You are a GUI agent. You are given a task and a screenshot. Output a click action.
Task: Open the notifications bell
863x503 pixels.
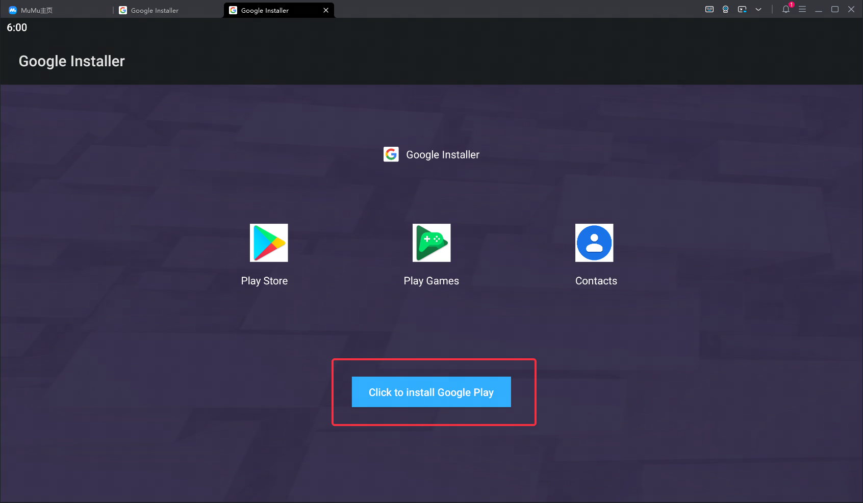(x=786, y=9)
